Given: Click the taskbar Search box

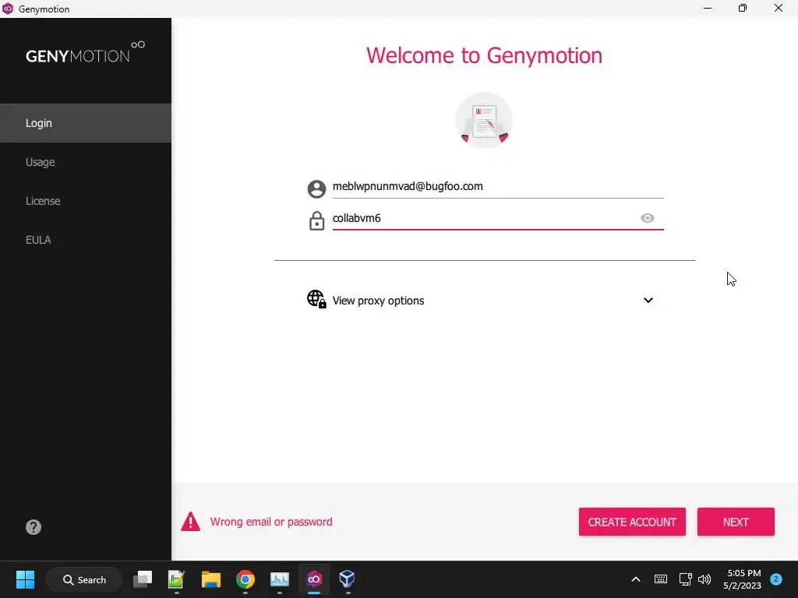Looking at the screenshot, I should [84, 579].
